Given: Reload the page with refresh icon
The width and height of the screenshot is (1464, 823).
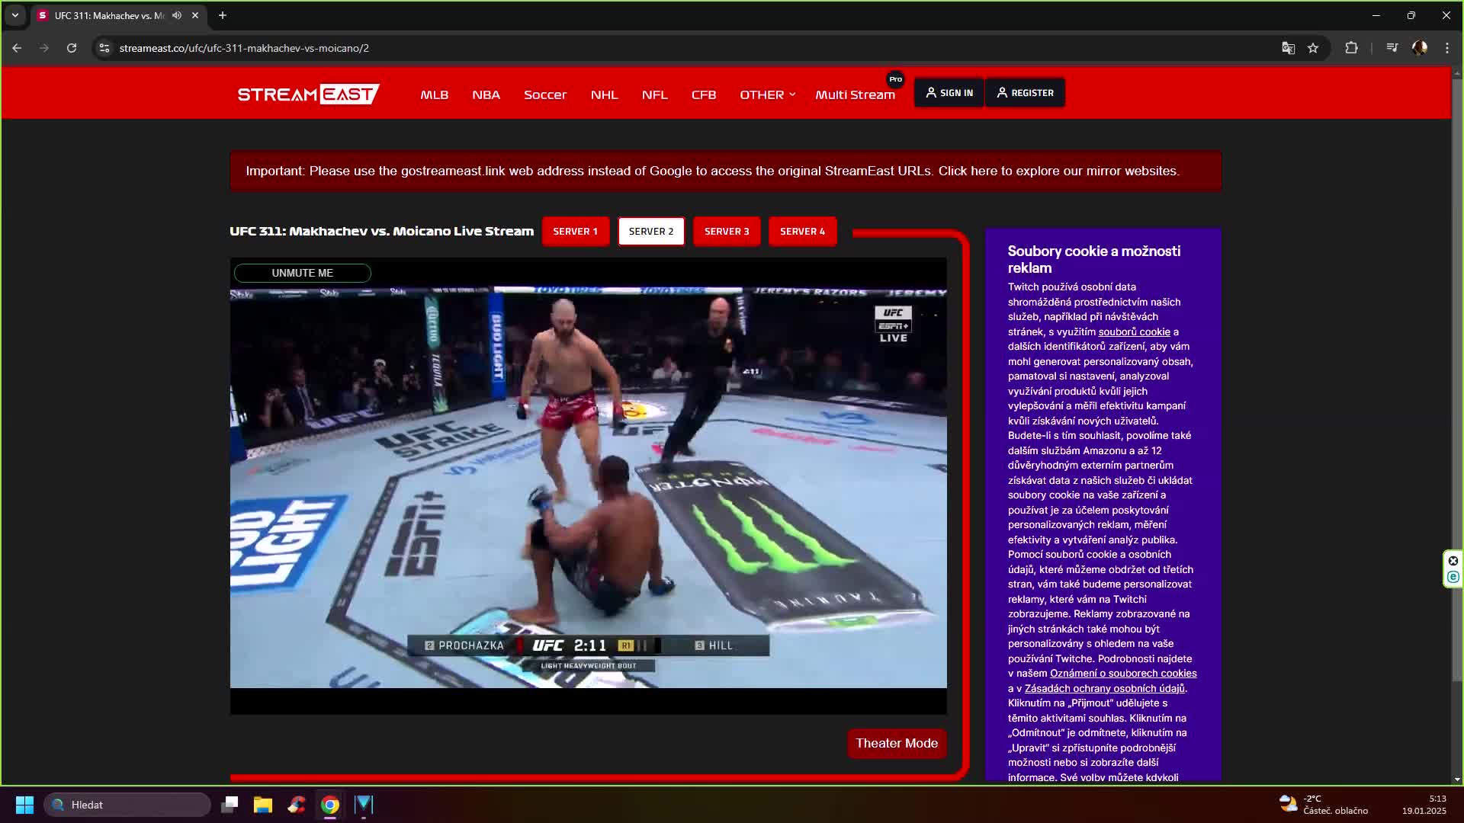Looking at the screenshot, I should tap(72, 48).
